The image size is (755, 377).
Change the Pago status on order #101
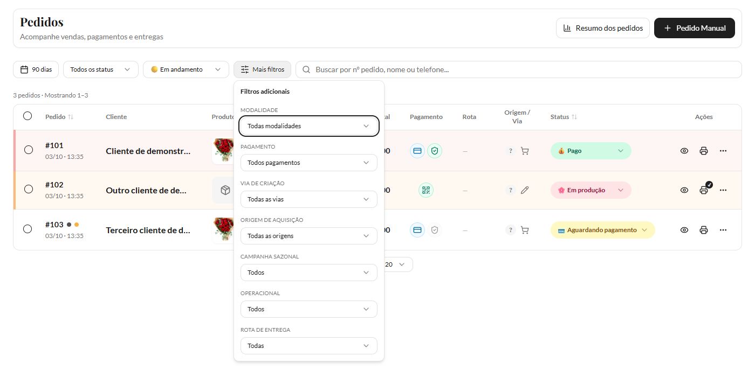[591, 151]
